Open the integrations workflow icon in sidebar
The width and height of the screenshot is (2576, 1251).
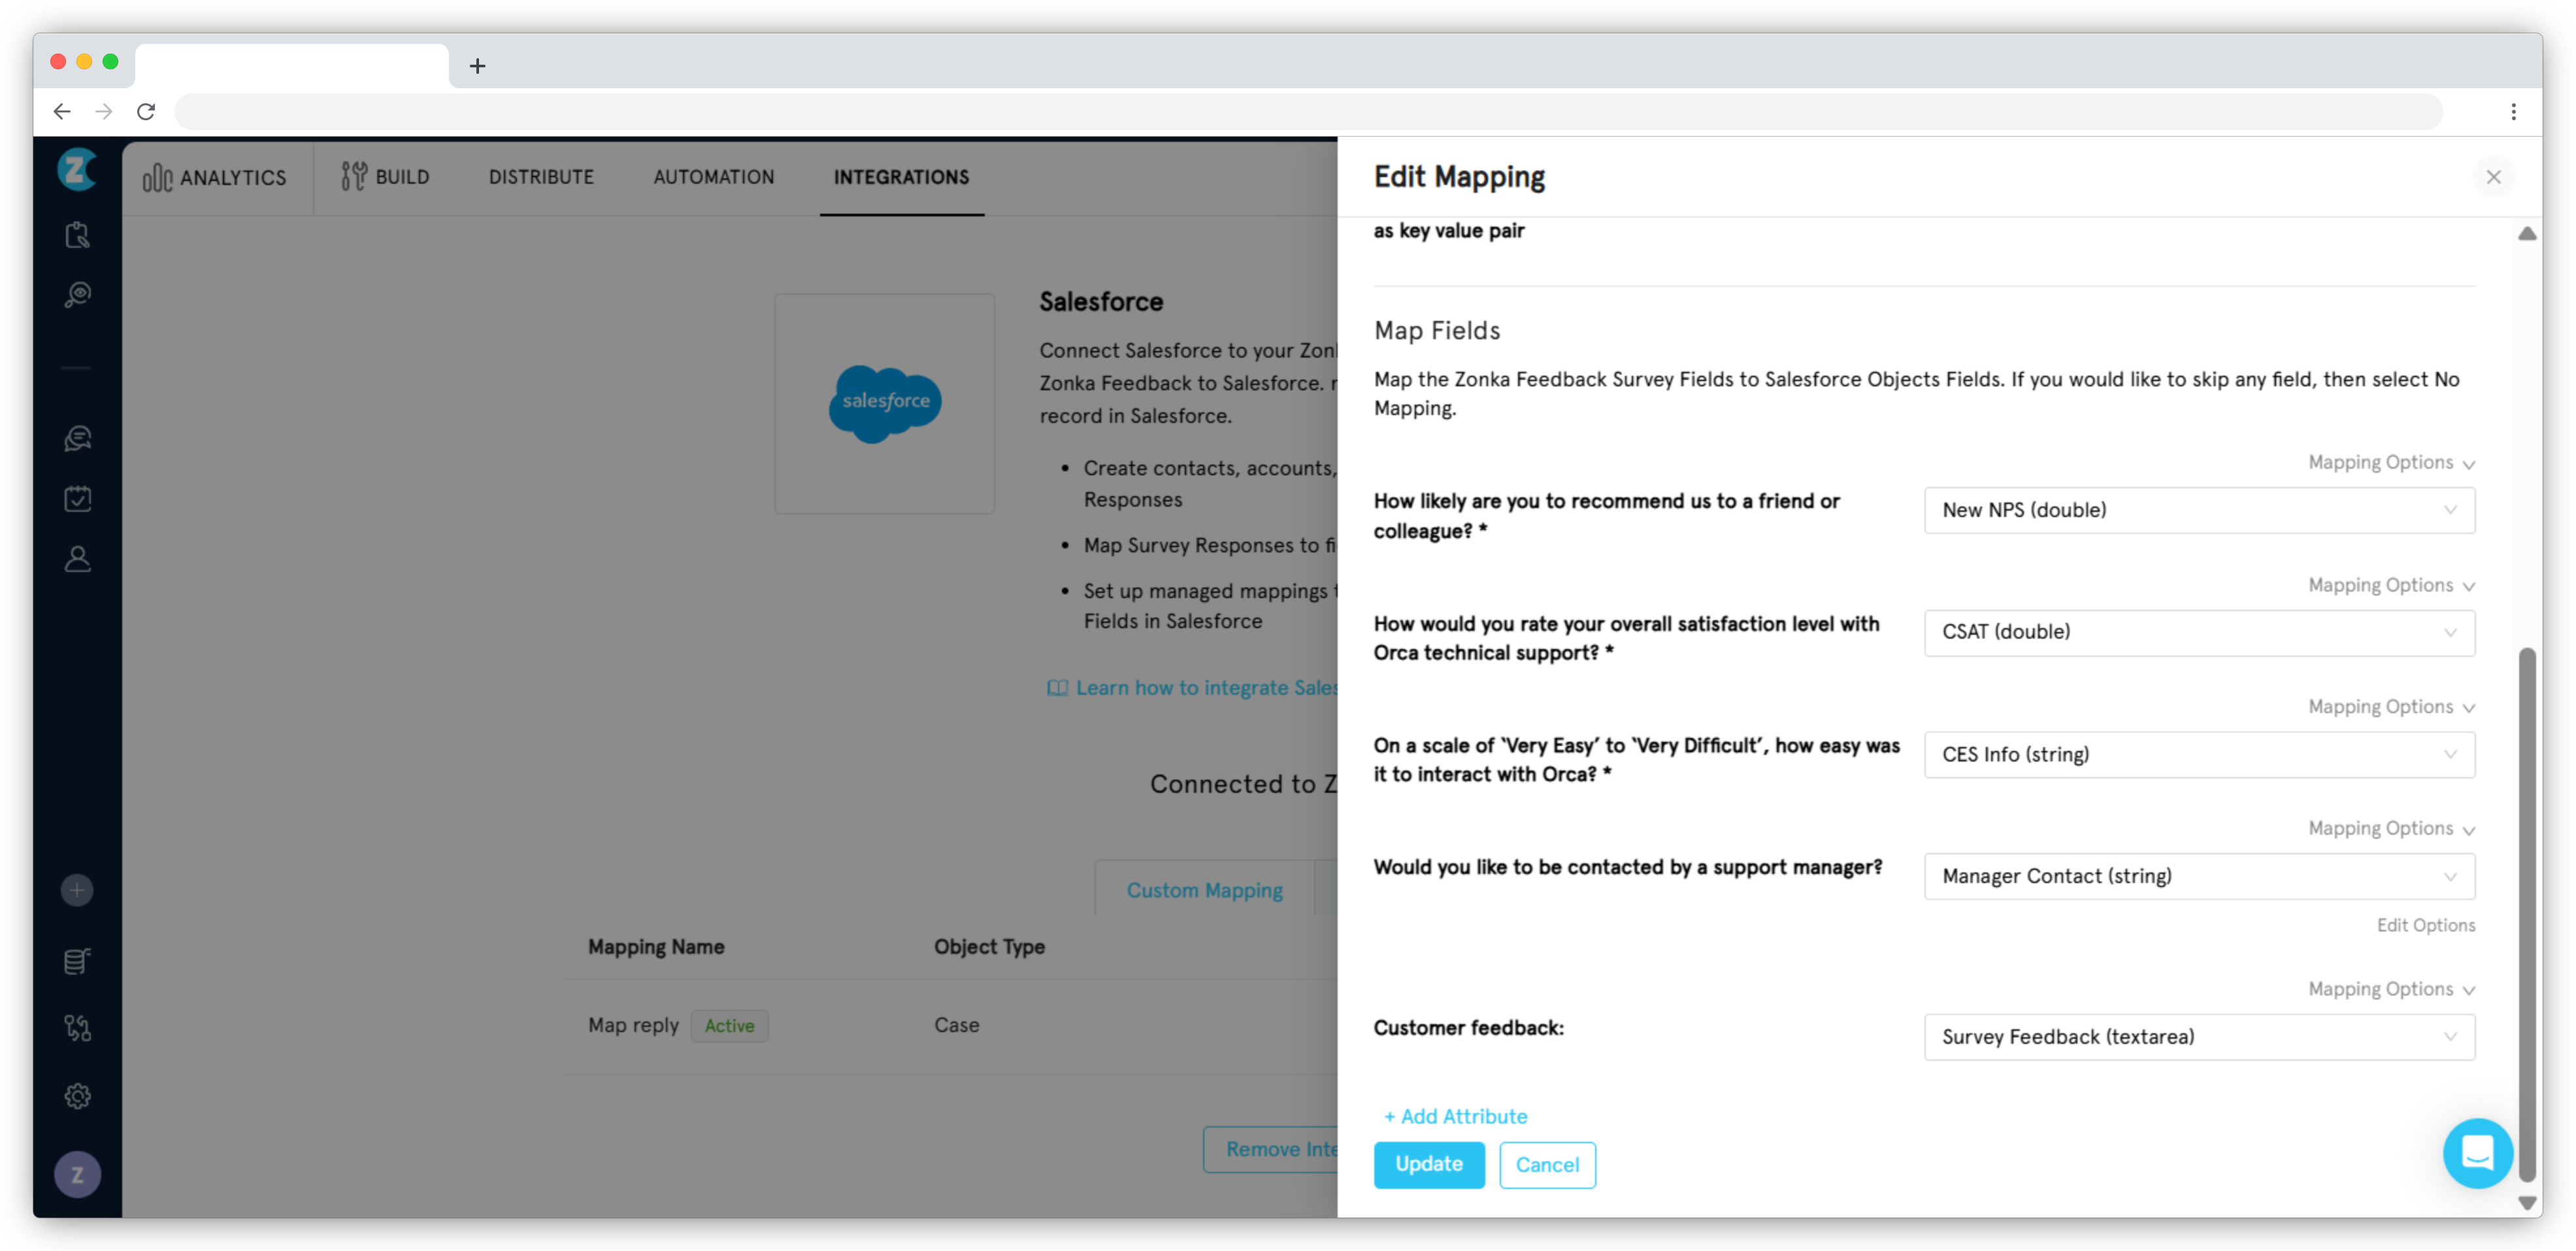[x=77, y=1027]
